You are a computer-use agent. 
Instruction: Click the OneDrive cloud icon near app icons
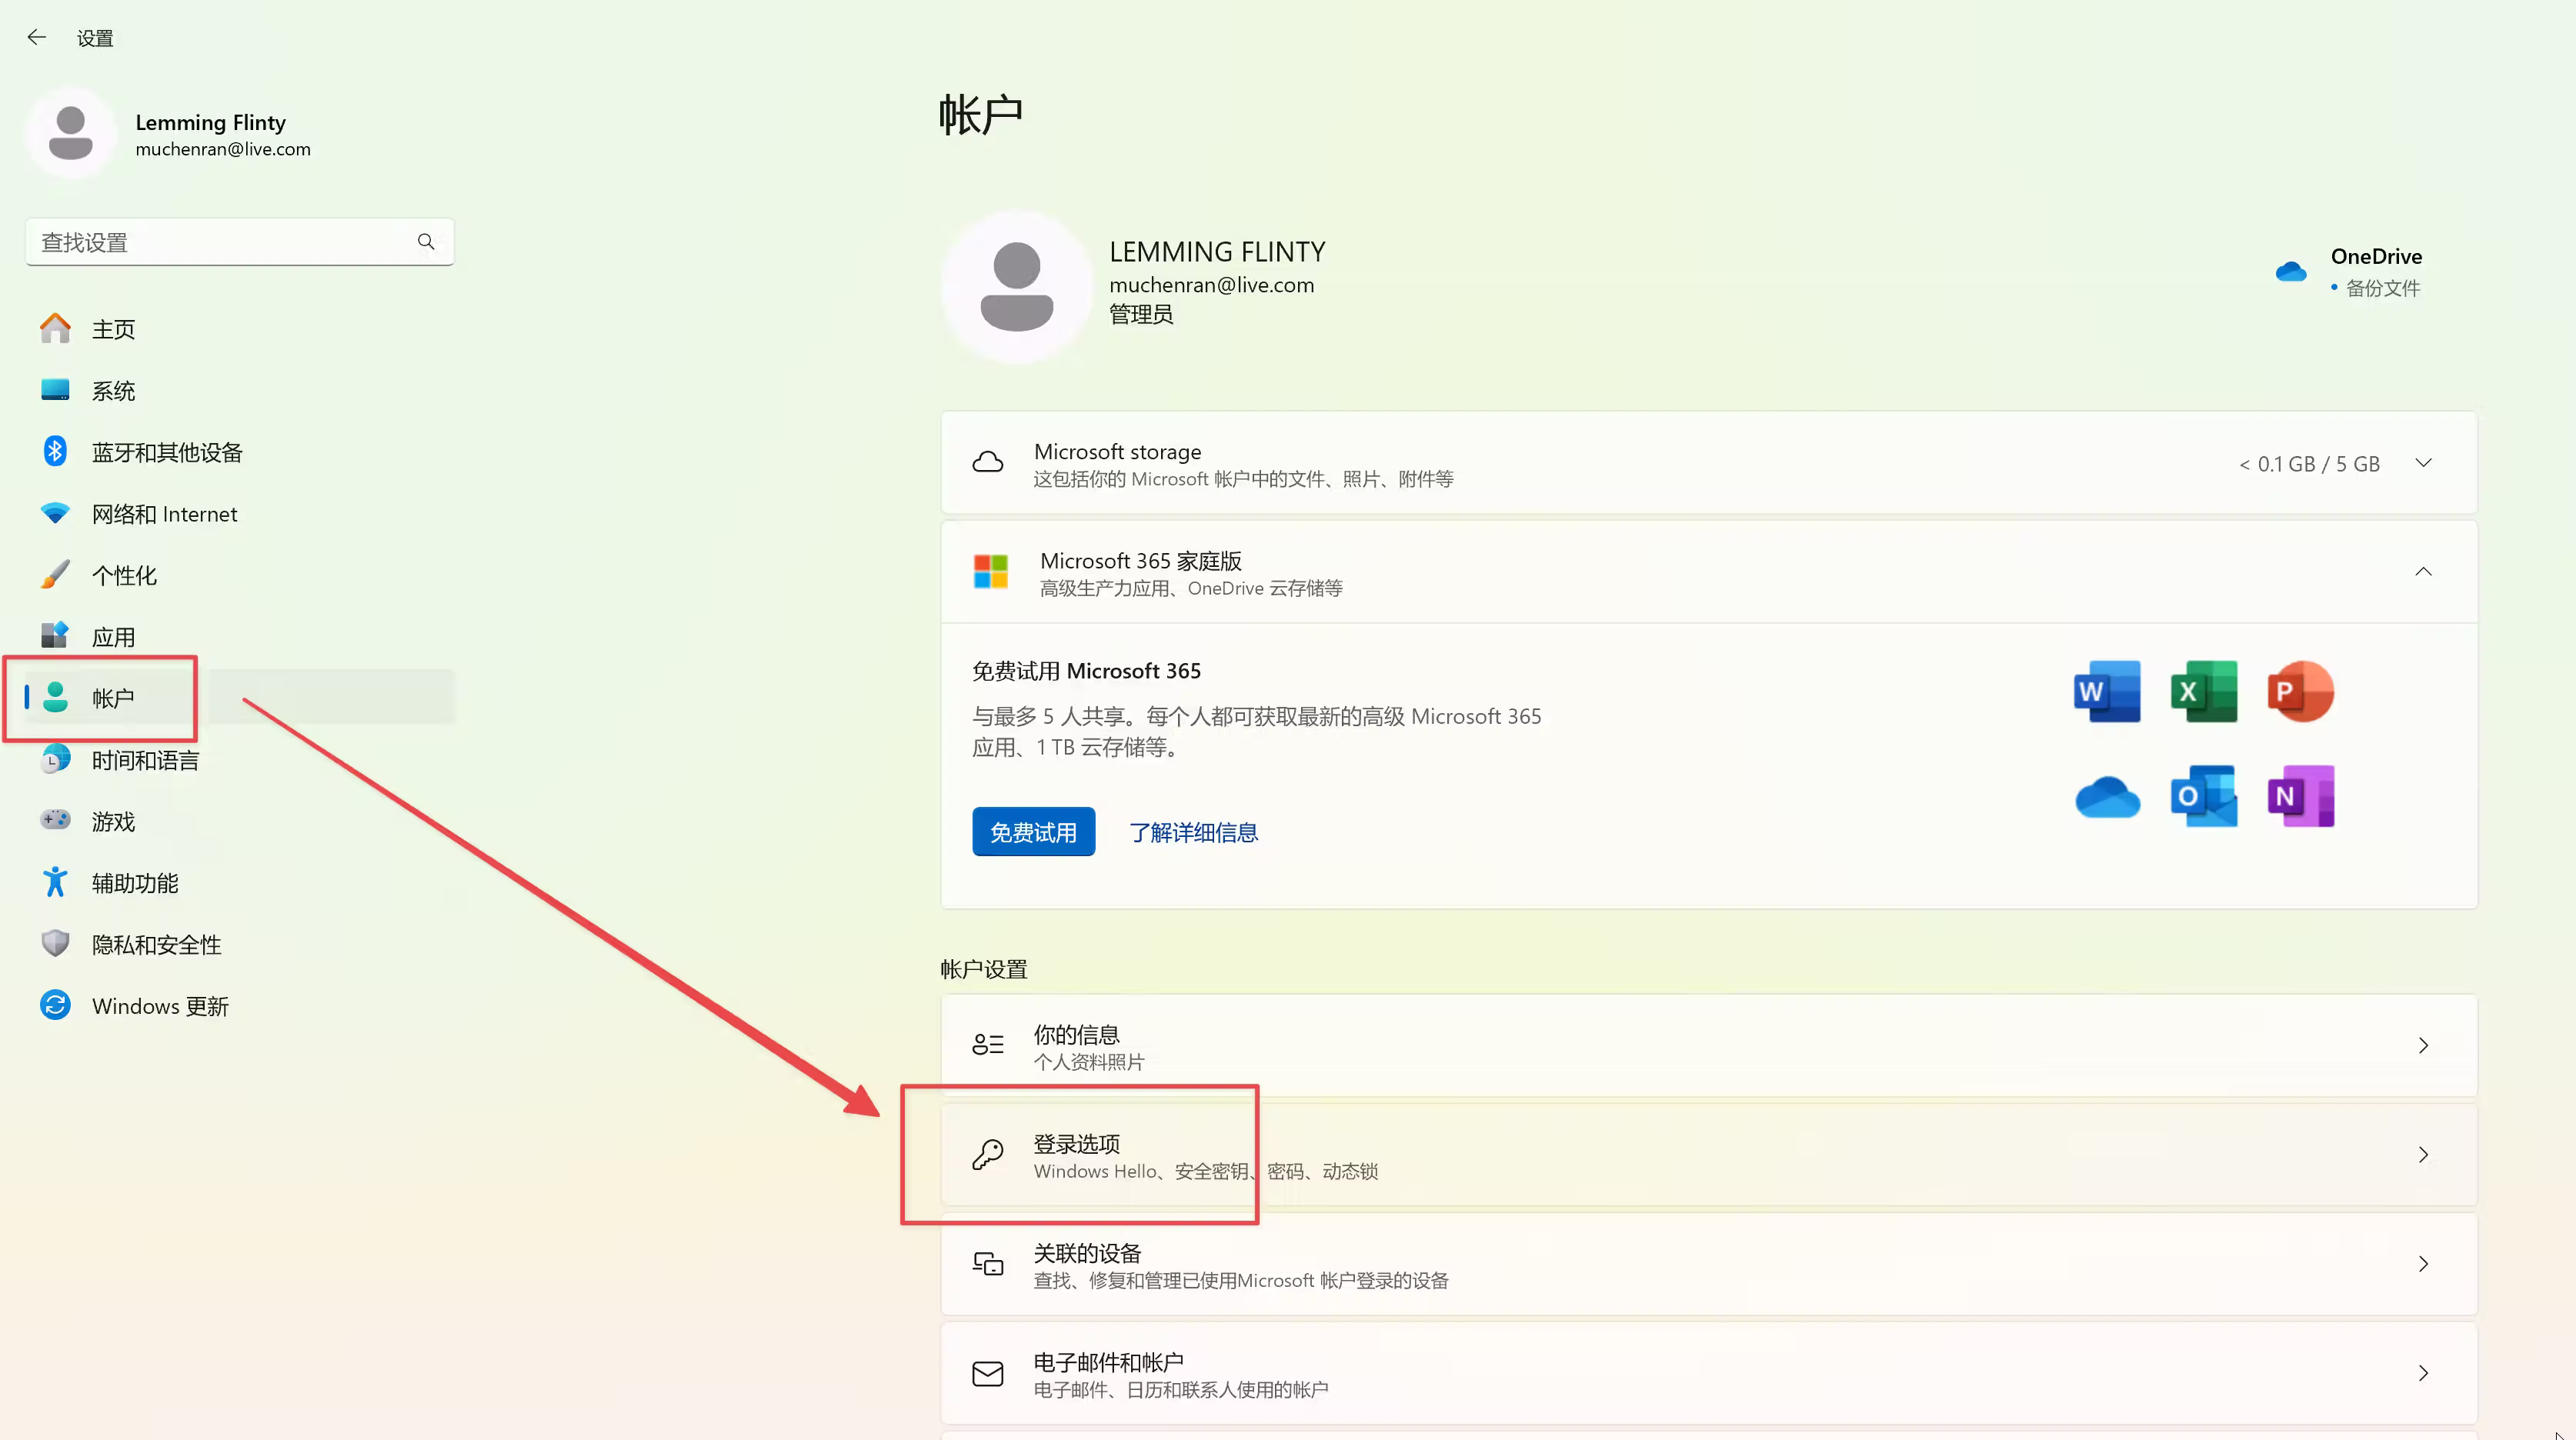point(2106,797)
